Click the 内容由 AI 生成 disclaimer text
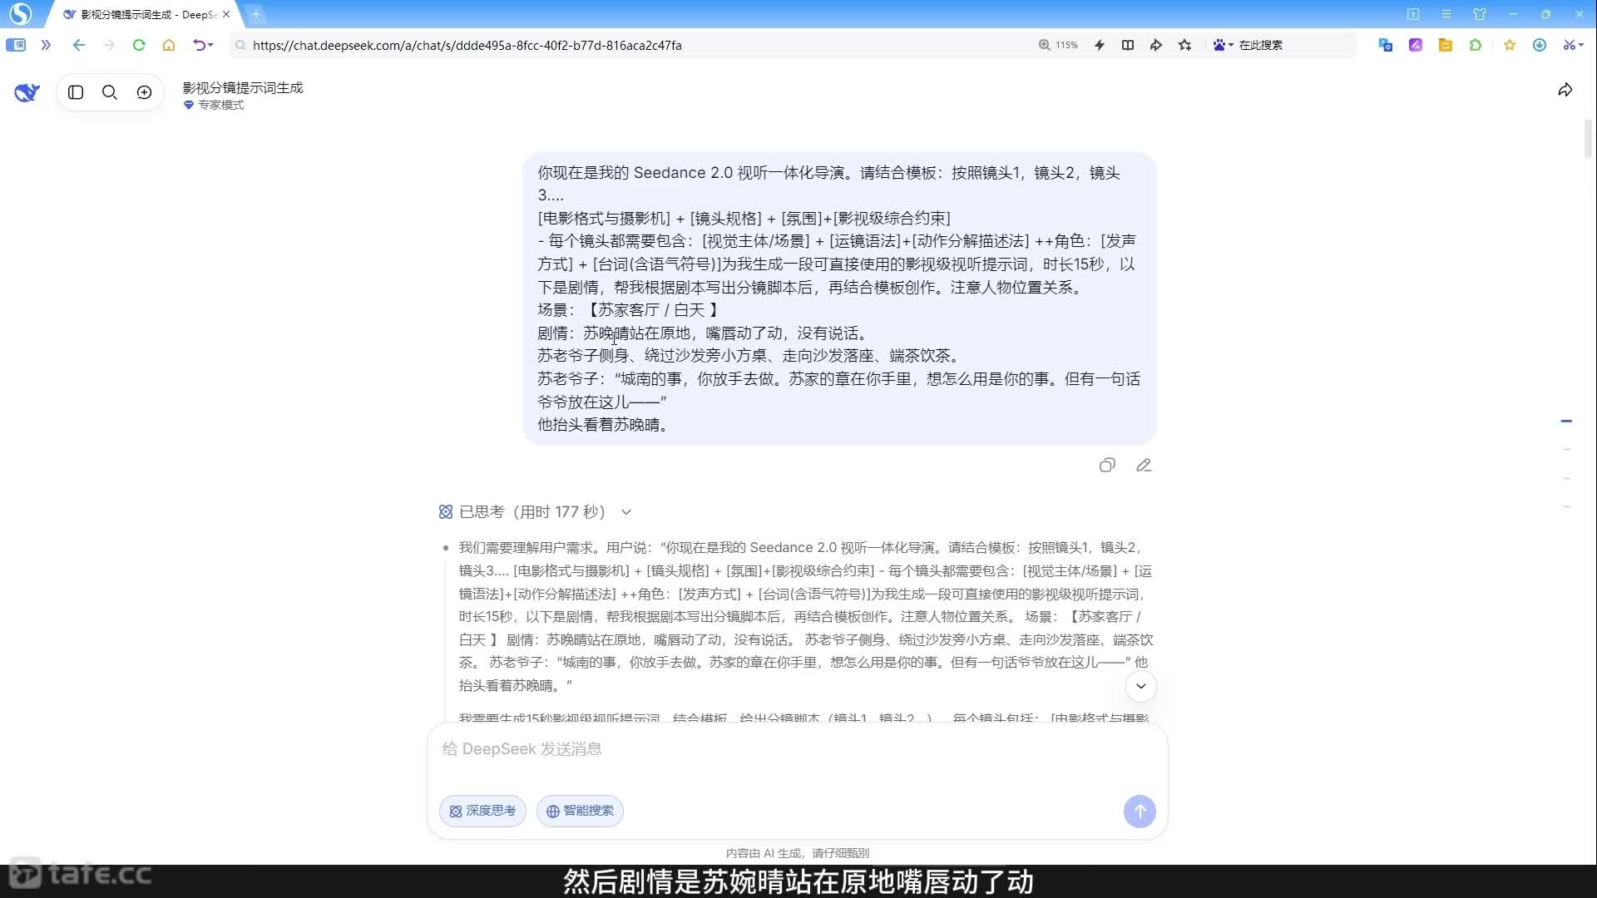The image size is (1597, 898). pos(797,853)
